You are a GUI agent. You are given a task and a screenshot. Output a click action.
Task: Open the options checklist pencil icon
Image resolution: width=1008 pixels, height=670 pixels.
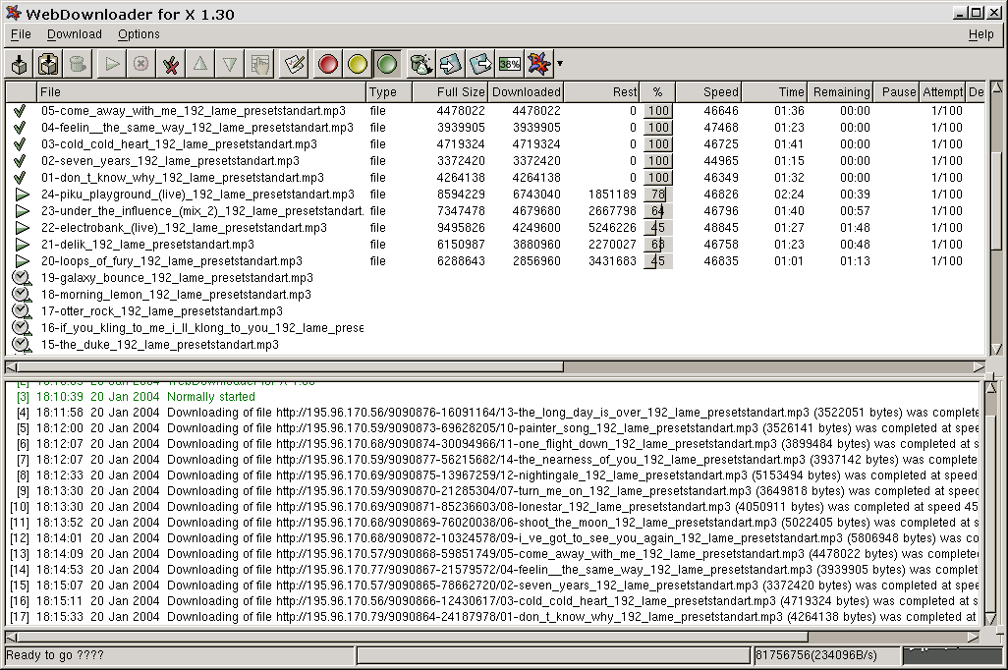[295, 64]
